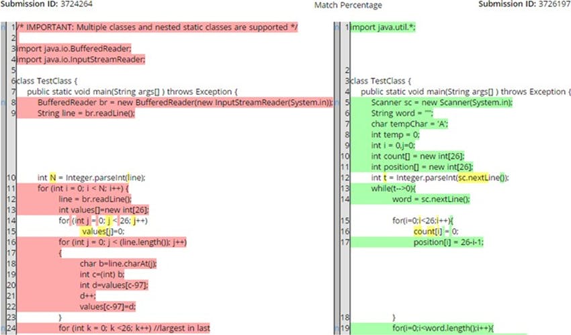Click the 'count[i] = 0;' line
Viewport: 571px width, 335px height.
coord(436,232)
